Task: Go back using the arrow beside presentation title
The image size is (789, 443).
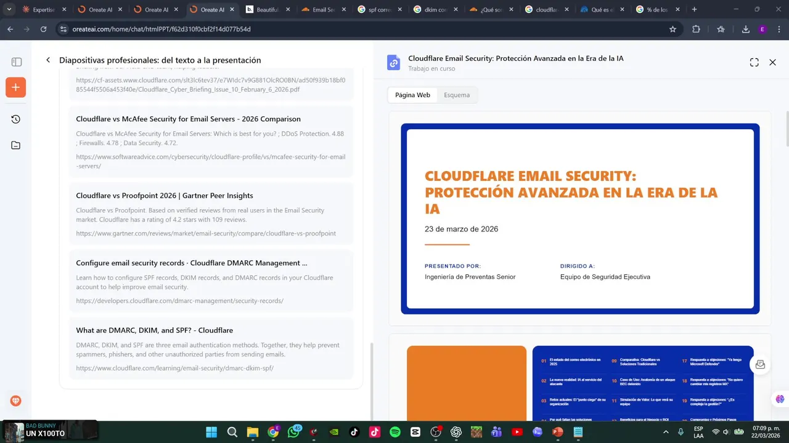Action: [48, 60]
